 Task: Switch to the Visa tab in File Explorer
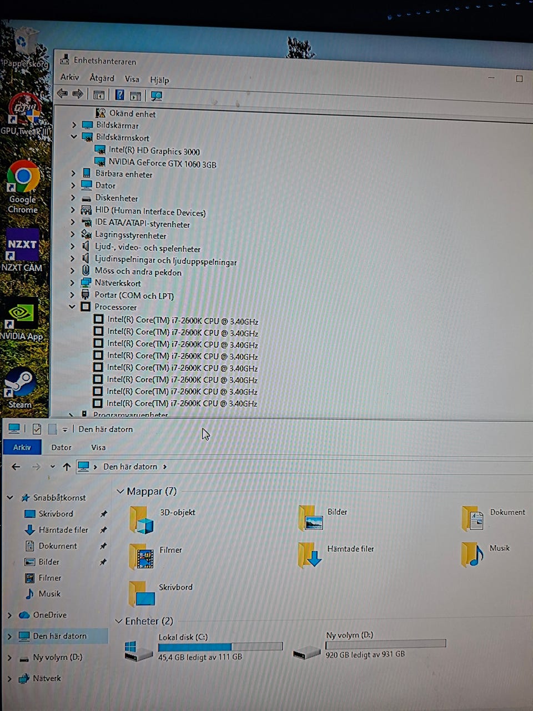pos(98,447)
